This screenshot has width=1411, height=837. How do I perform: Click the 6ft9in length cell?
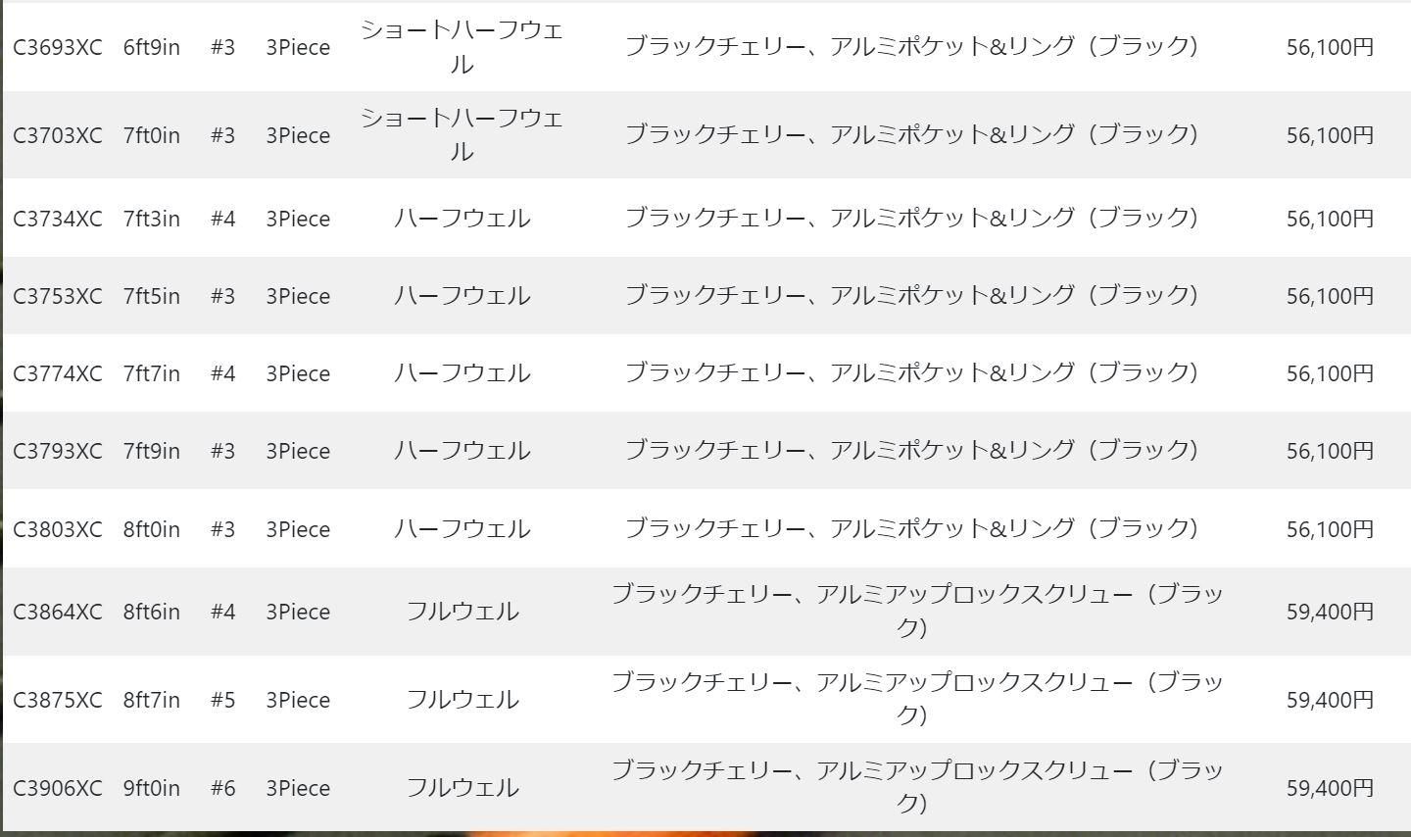click(x=152, y=47)
